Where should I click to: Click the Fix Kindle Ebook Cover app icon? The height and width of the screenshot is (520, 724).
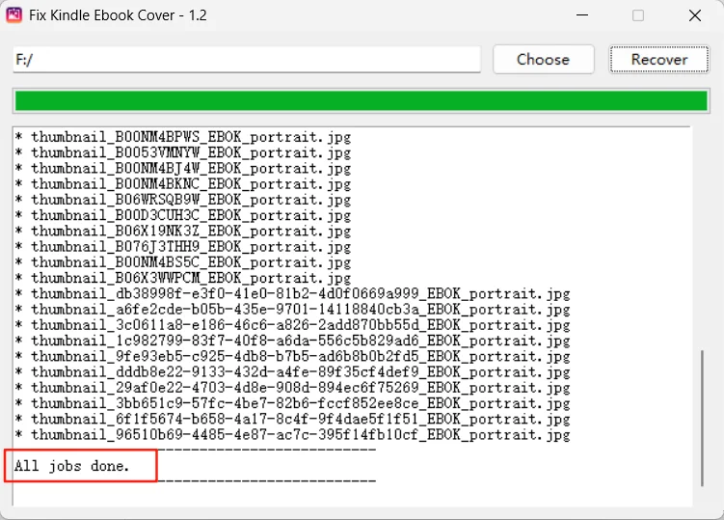[13, 14]
